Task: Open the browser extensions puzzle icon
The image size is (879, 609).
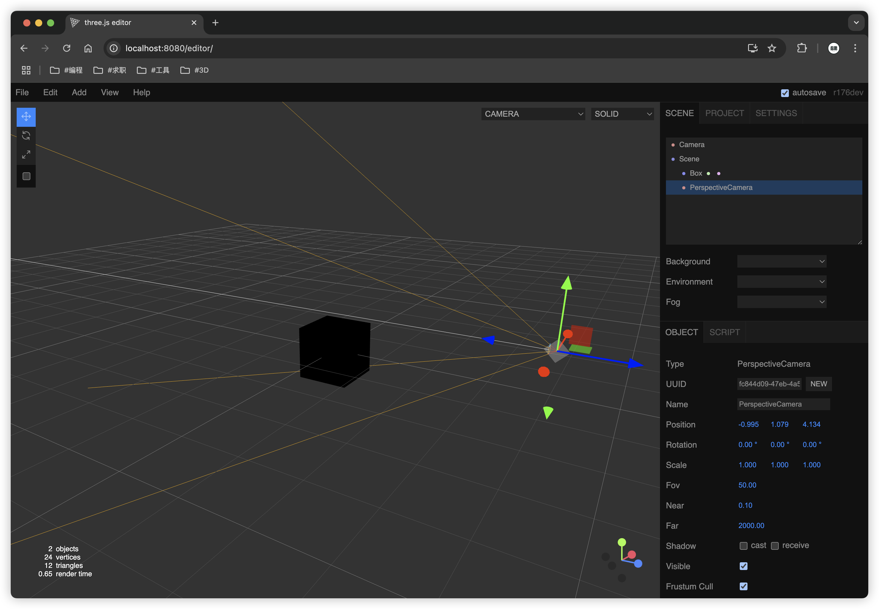Action: point(802,48)
